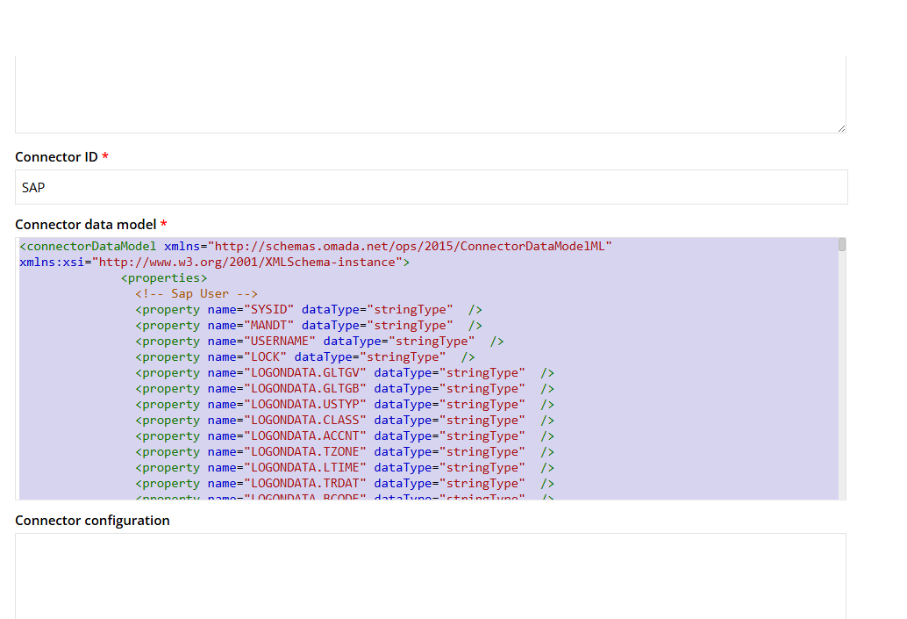Place cursor on the LOGONDATA.USTYP line
The height and width of the screenshot is (619, 907).
(344, 405)
